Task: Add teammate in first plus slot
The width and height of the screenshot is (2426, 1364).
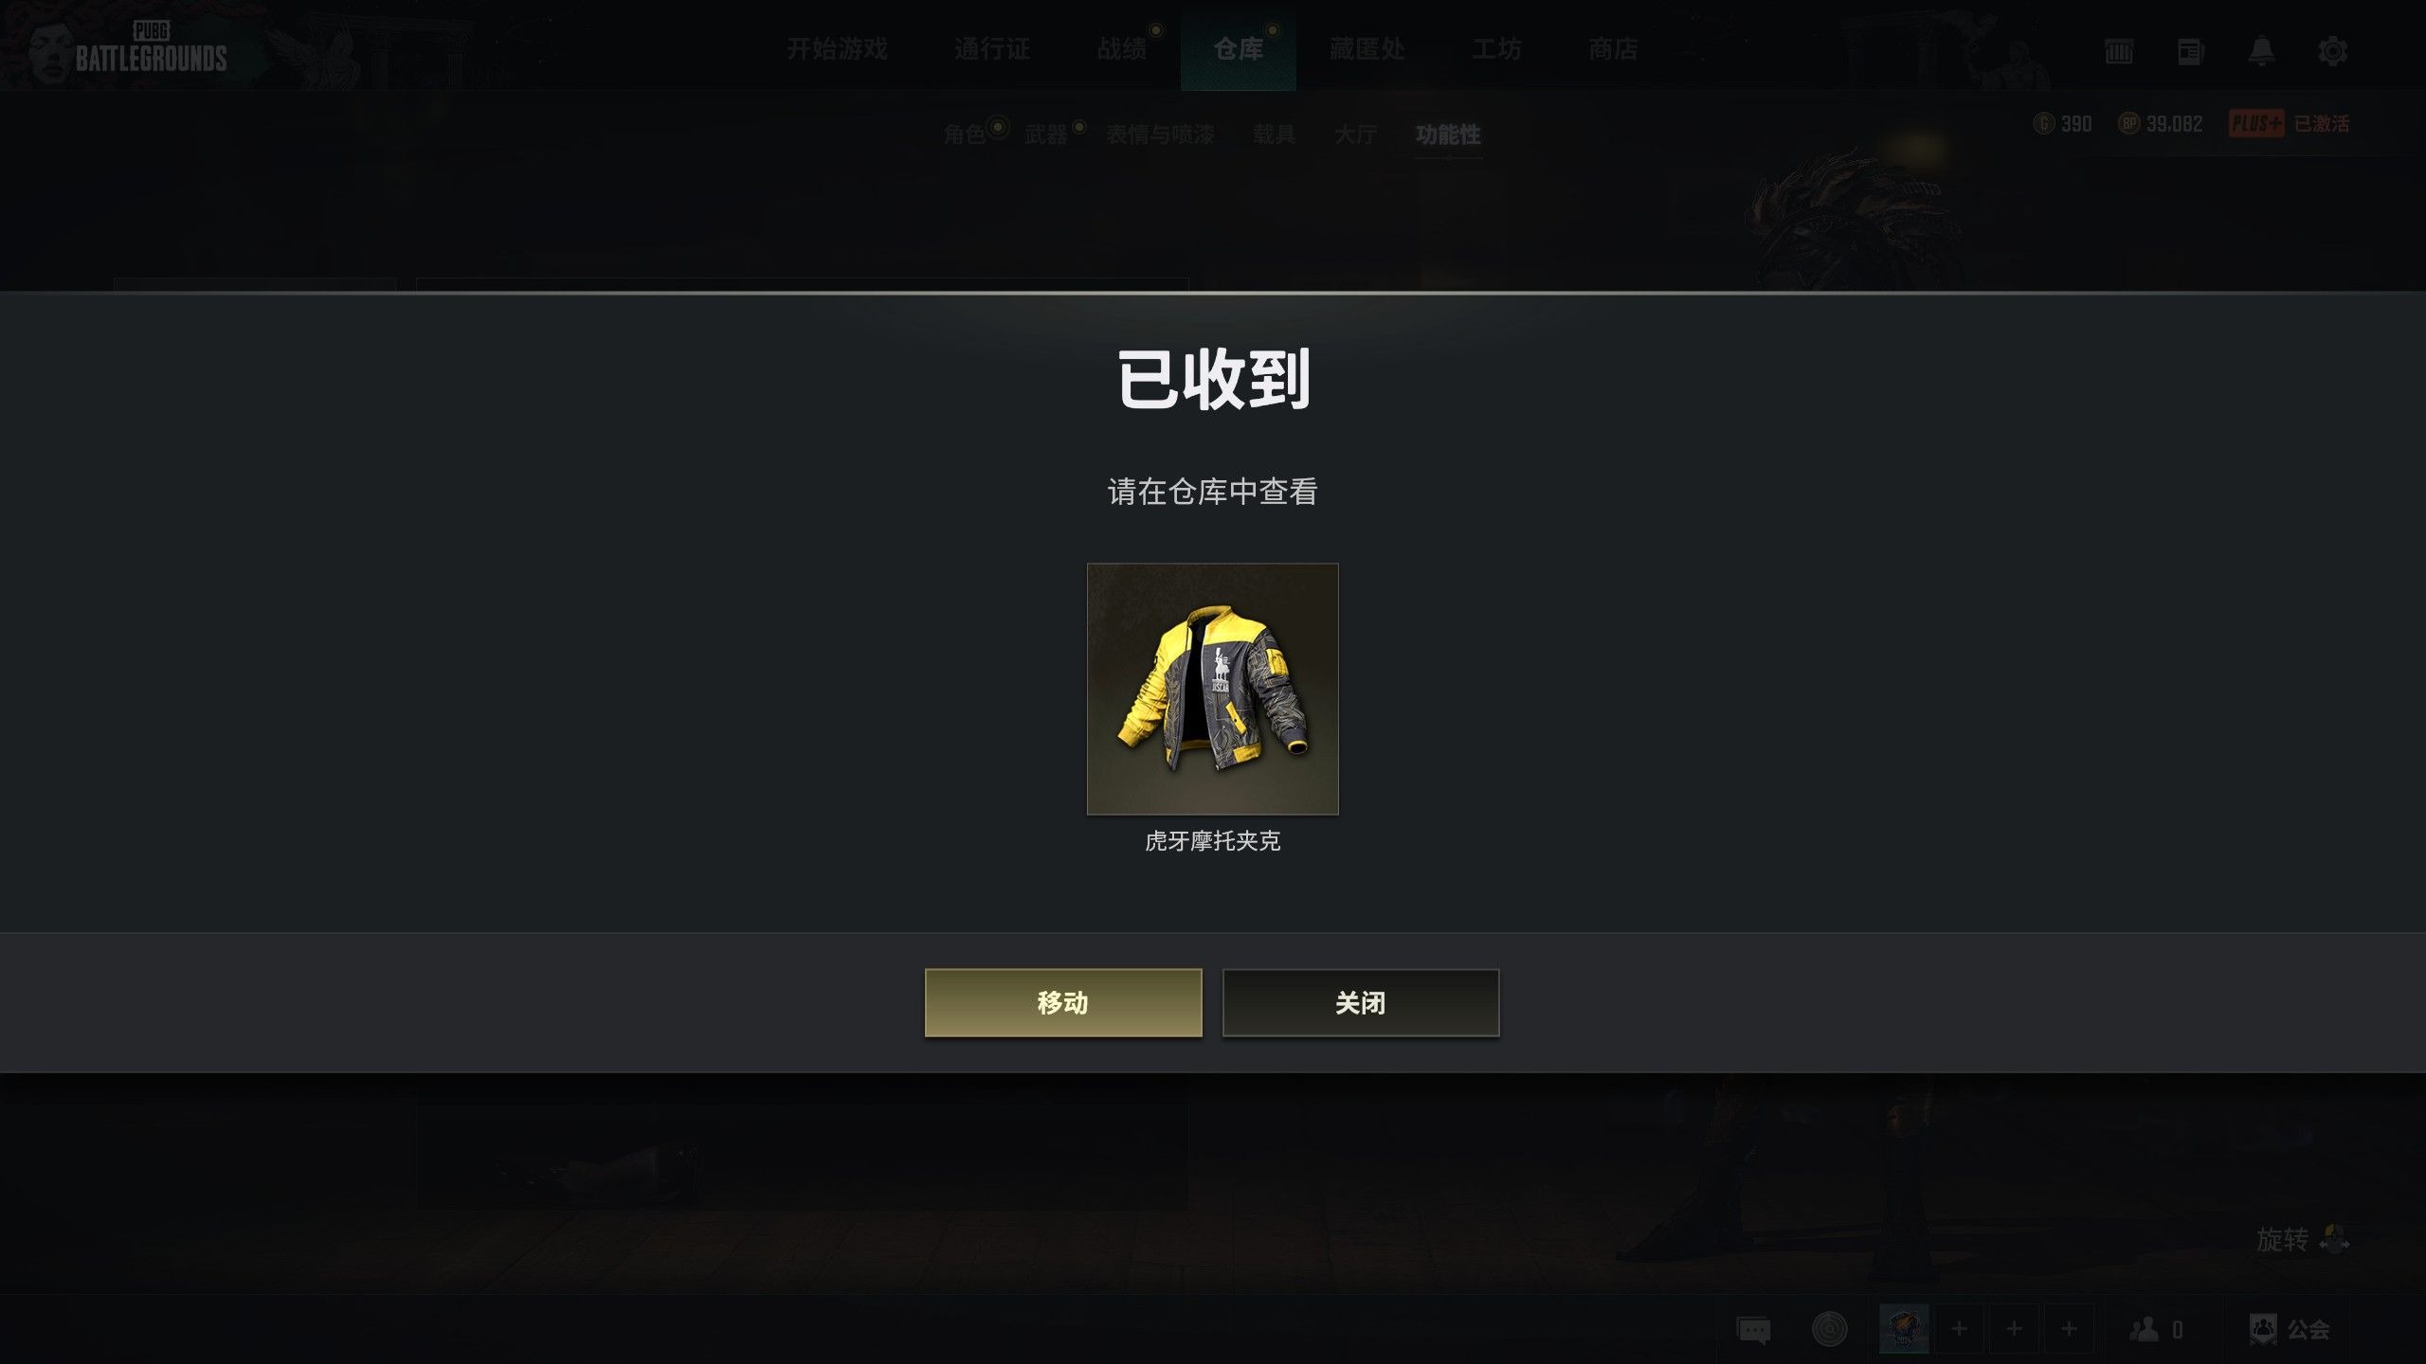Action: coord(1959,1330)
